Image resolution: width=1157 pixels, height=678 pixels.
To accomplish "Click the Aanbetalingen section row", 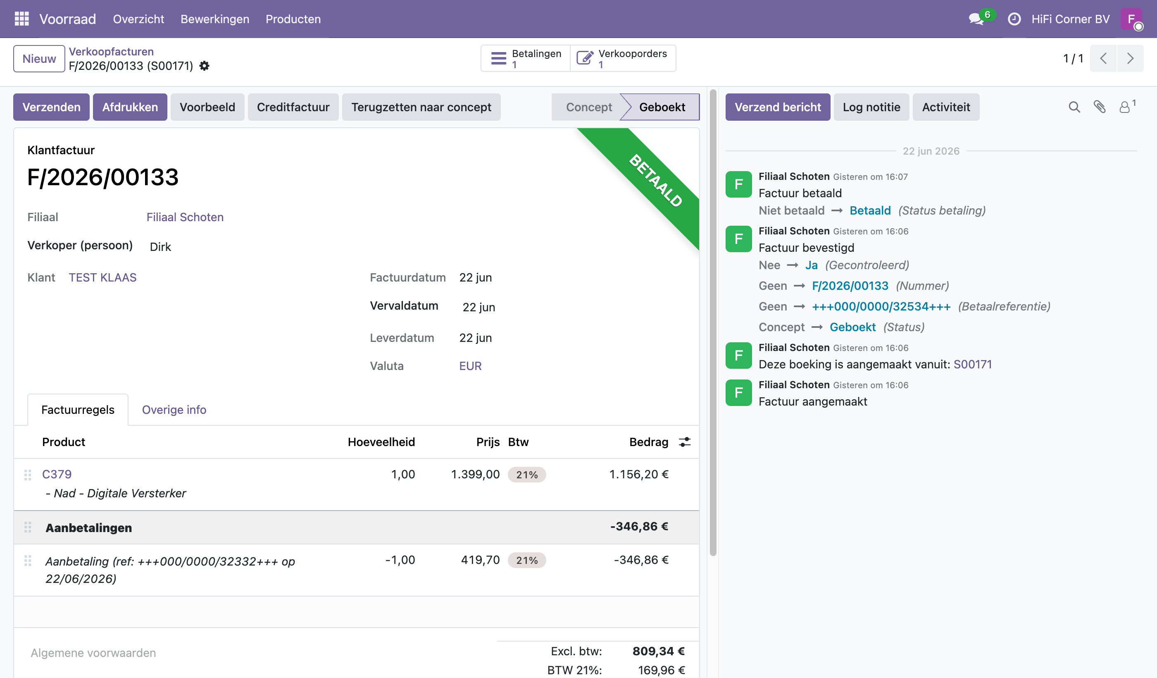I will click(x=356, y=528).
